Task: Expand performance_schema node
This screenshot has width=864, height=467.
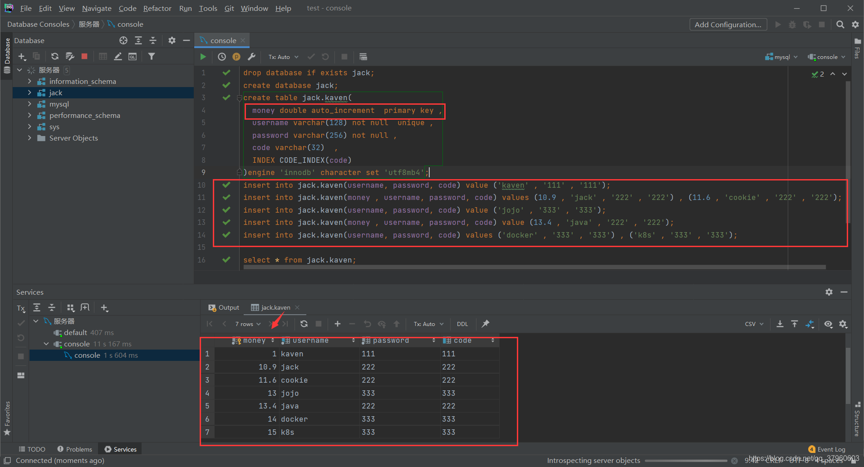Action: [30, 115]
